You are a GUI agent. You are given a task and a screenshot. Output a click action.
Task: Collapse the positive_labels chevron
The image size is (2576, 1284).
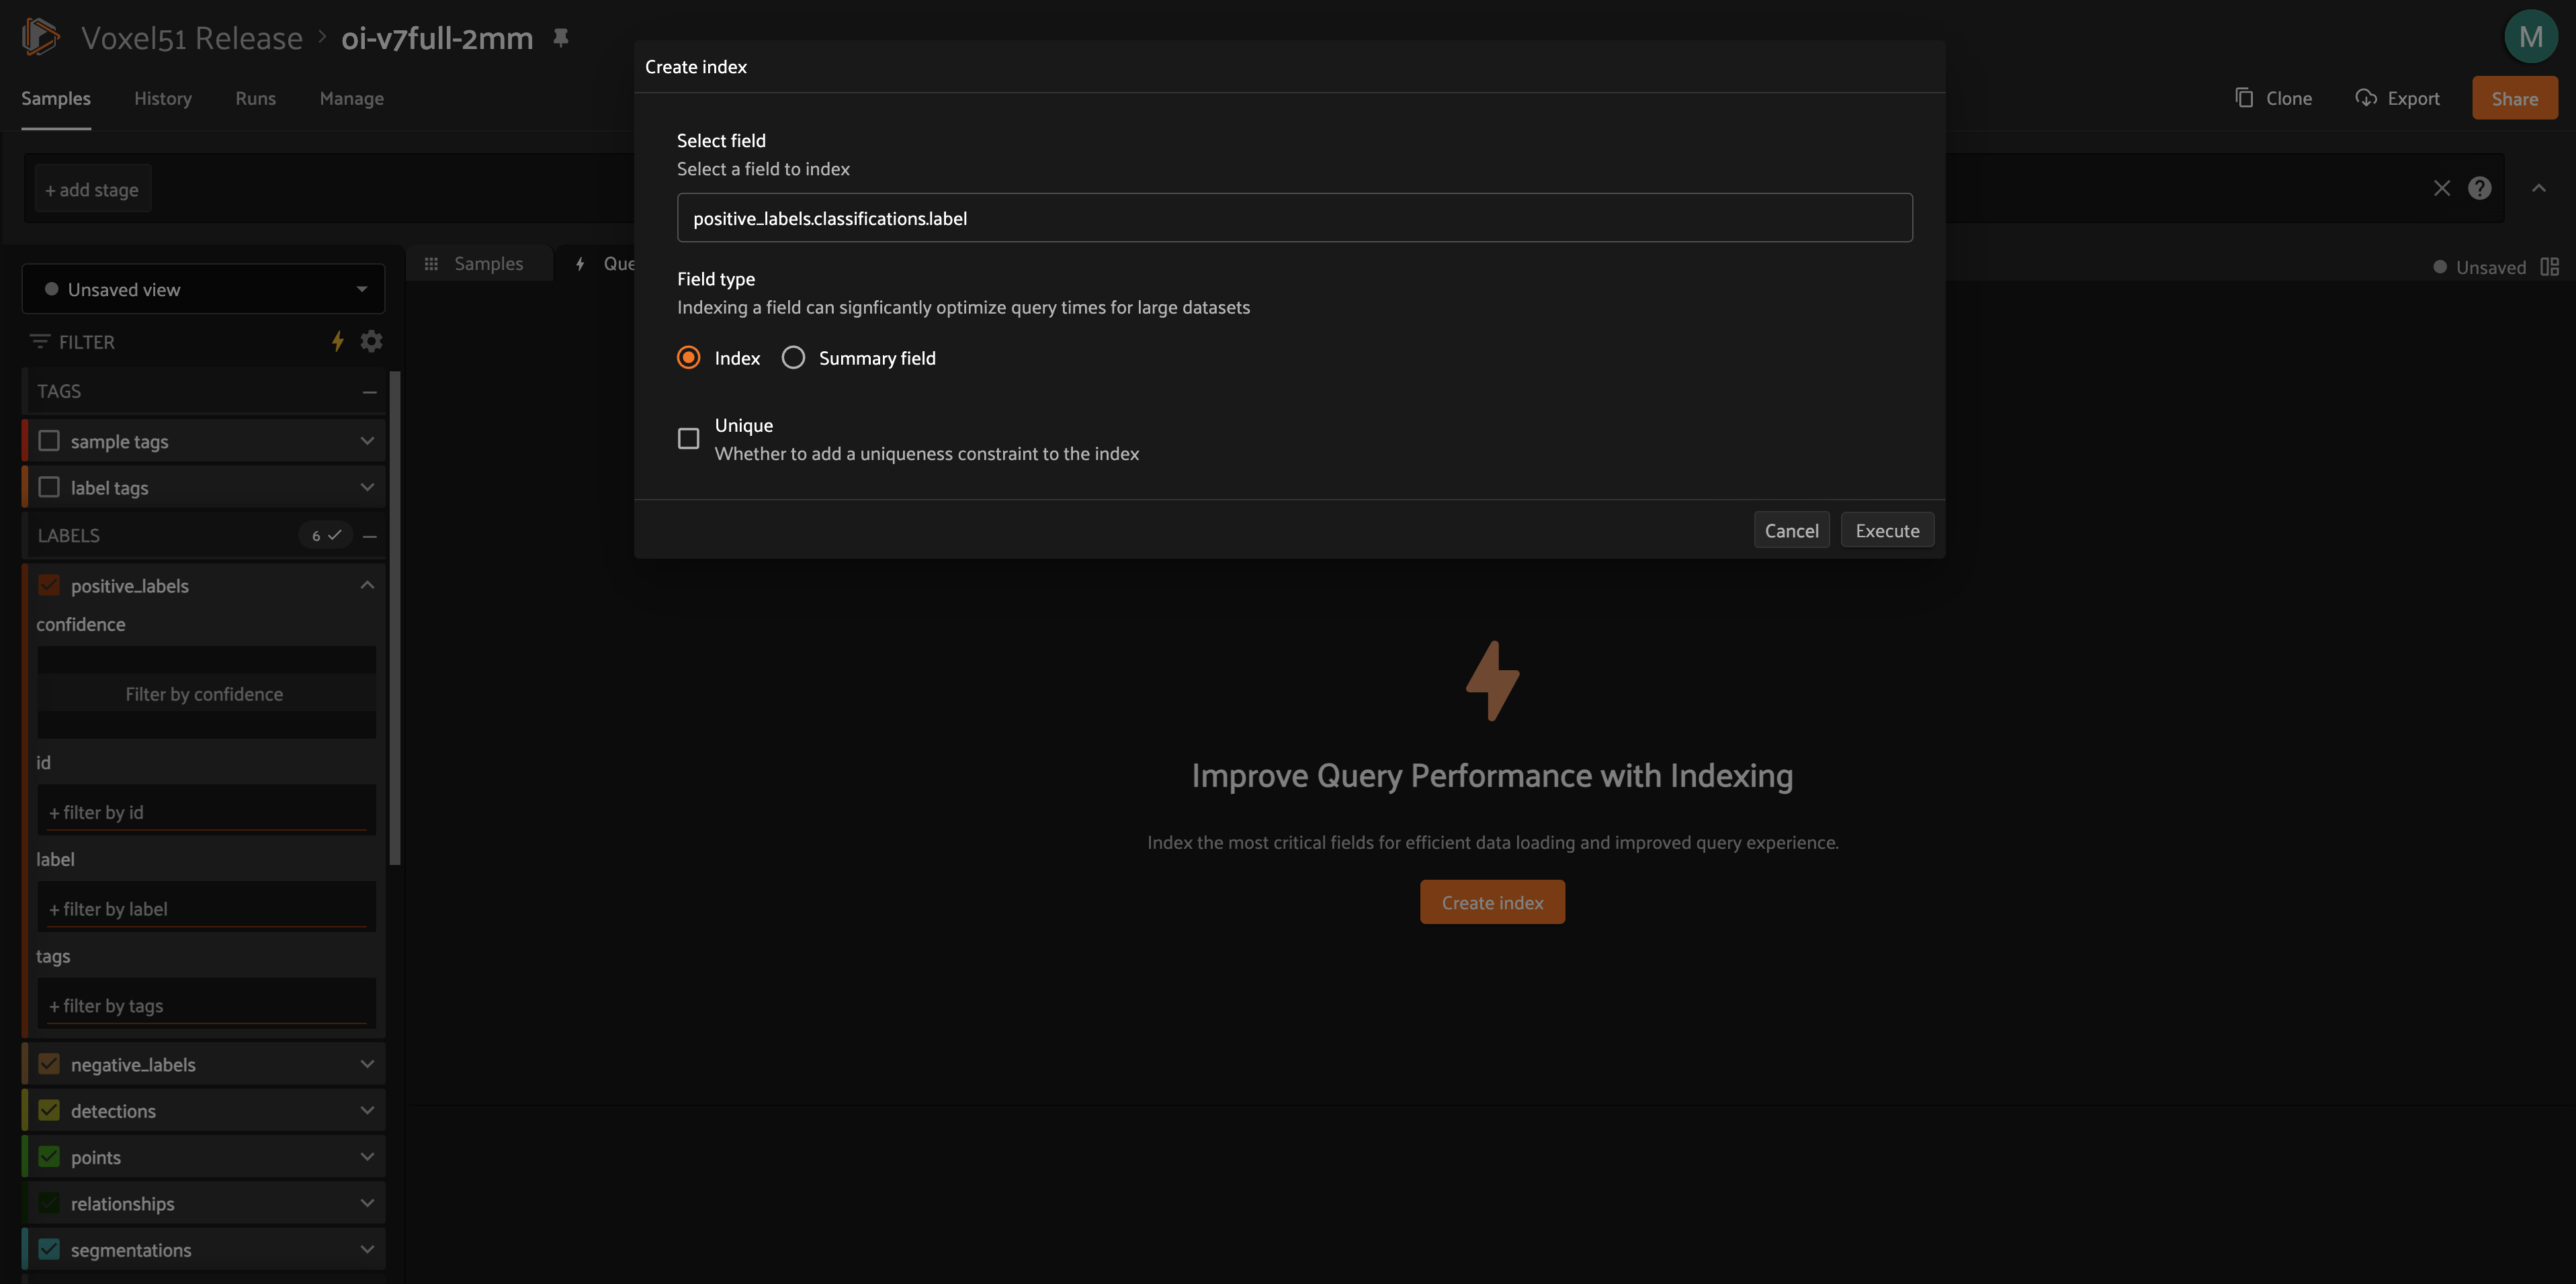367,586
